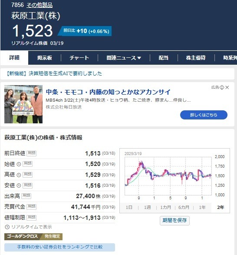Click the stock price chart image
This screenshot has width=237, height=255.
(168, 176)
